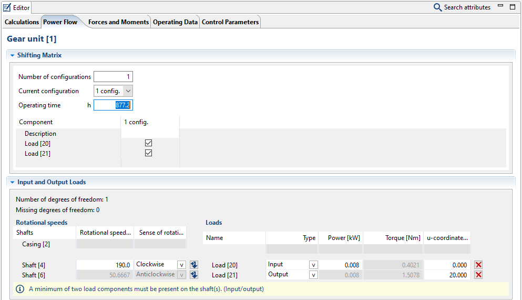Screen dimensions: 522x300
Task: Click the Operating time input field
Action: tap(113, 105)
